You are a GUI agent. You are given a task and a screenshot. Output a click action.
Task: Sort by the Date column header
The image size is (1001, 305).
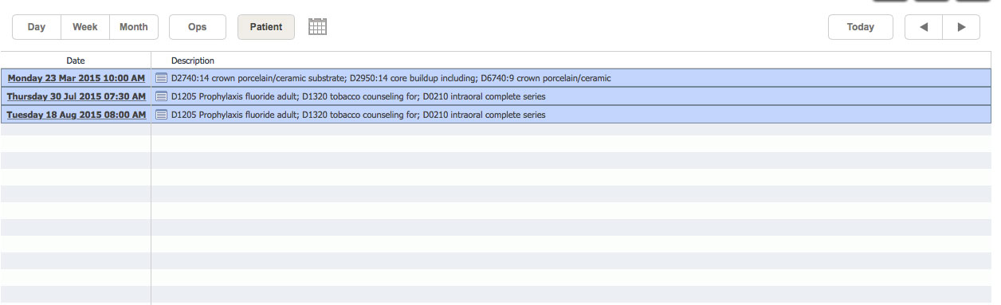tap(76, 61)
